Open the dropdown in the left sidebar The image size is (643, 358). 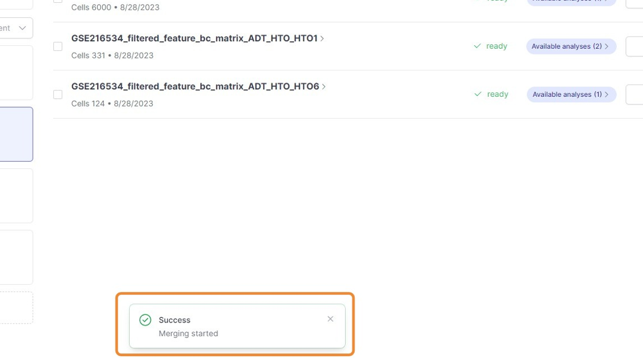(16, 28)
